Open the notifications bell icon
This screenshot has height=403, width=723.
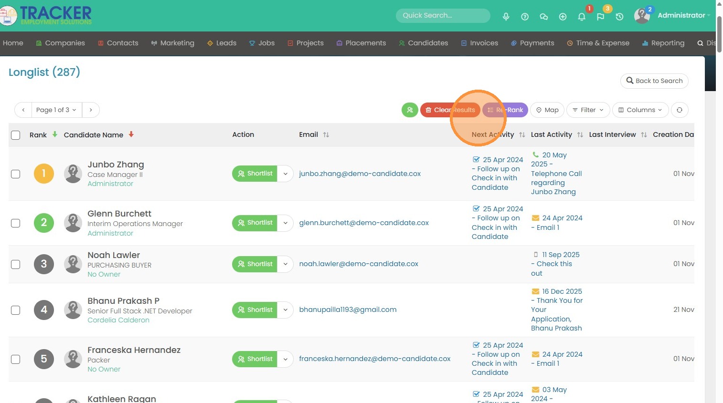pyautogui.click(x=581, y=17)
